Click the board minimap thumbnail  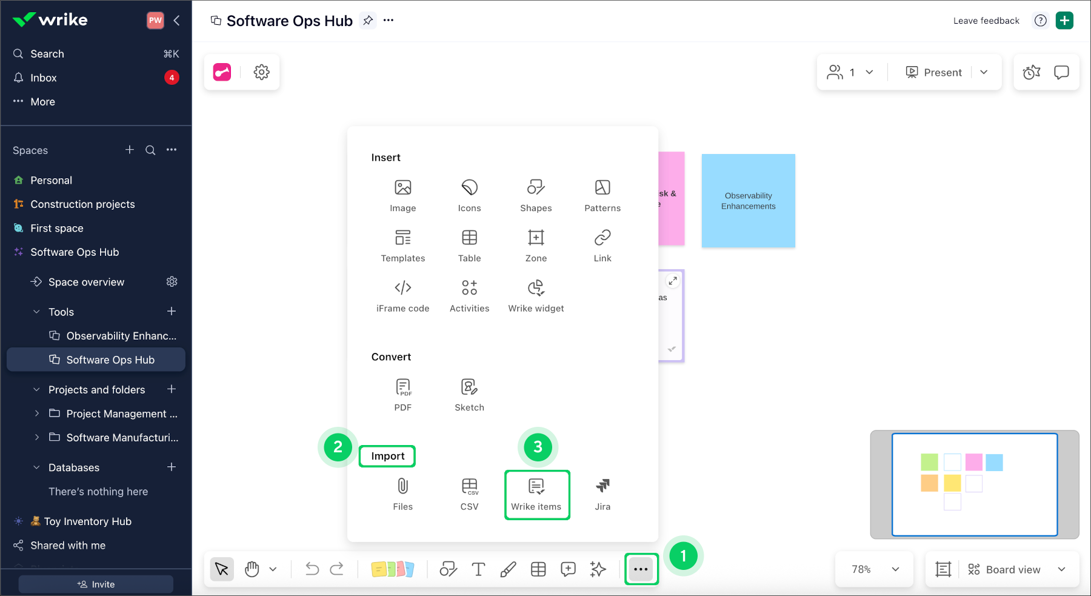975,484
